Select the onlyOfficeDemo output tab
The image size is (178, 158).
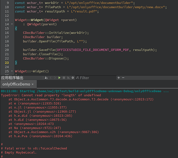click(x=16, y=84)
